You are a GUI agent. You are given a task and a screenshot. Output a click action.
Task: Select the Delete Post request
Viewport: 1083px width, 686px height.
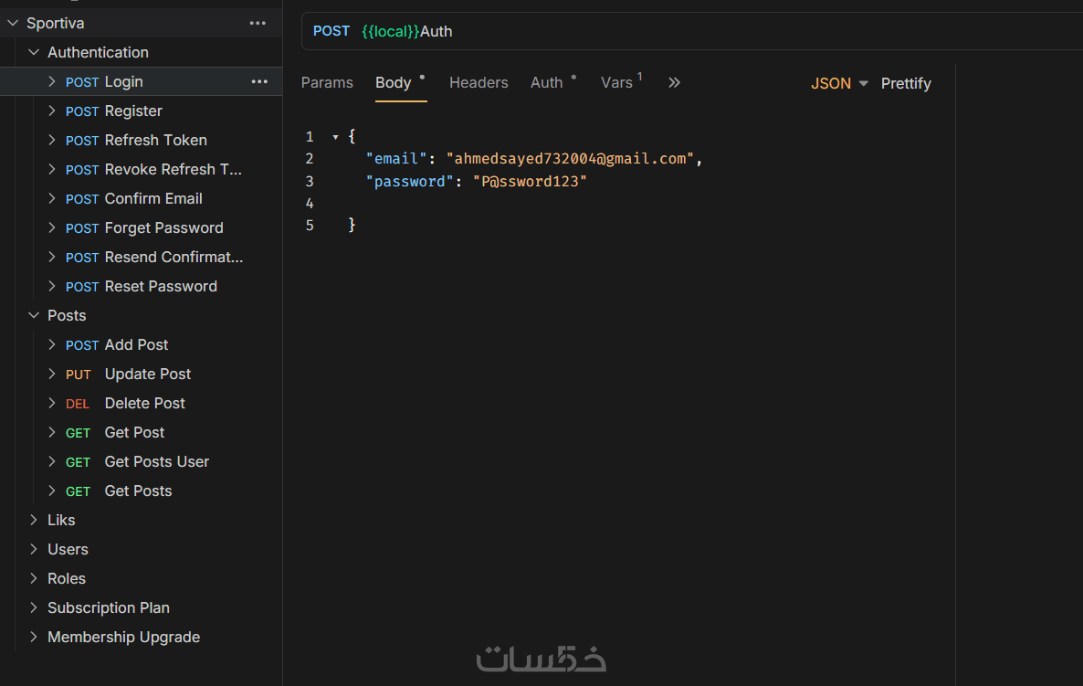pyautogui.click(x=144, y=403)
